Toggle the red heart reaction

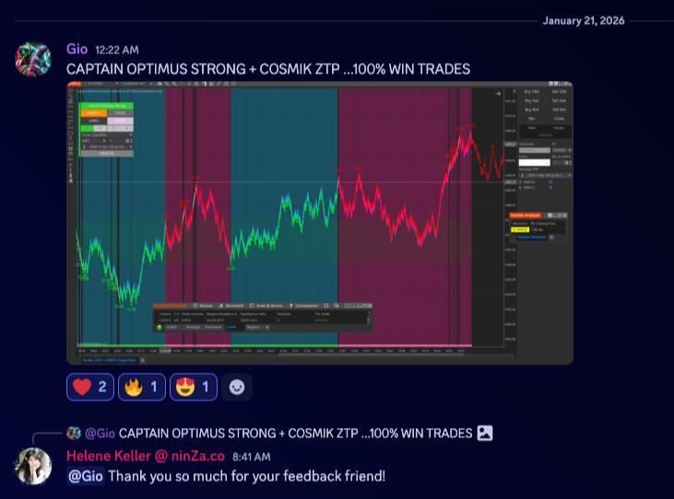coord(90,388)
